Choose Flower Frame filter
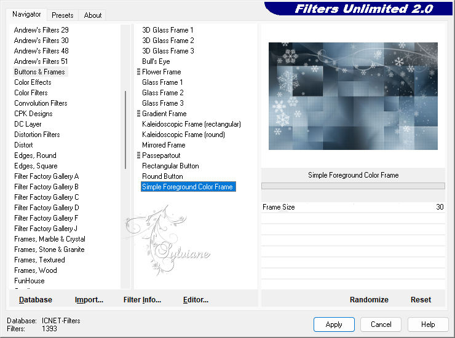The height and width of the screenshot is (338, 455). [161, 72]
